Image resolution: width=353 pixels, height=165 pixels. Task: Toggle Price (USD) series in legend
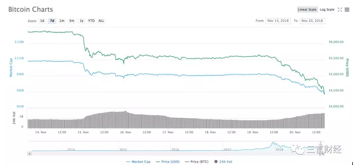pos(167,162)
